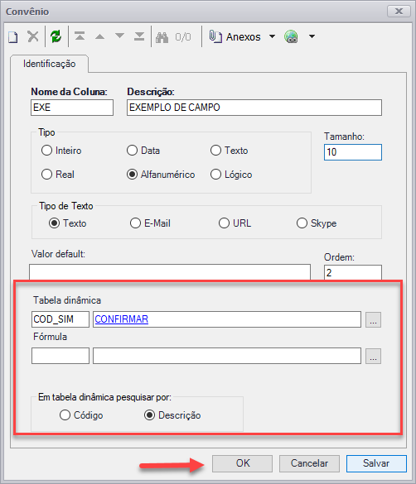The width and height of the screenshot is (416, 484).
Task: Delete the record using the X toolbar icon
Action: pos(33,36)
